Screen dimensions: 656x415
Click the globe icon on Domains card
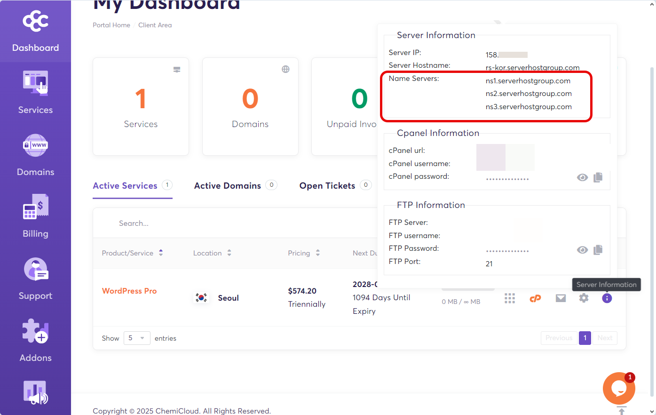click(285, 69)
